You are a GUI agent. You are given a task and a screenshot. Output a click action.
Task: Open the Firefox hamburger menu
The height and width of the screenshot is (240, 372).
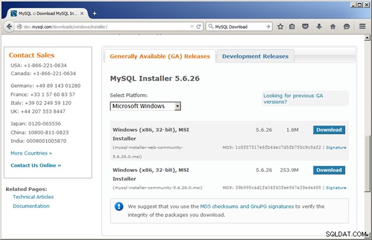362,26
